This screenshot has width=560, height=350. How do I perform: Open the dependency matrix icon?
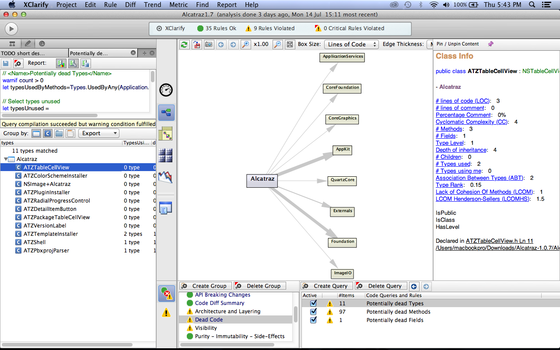[166, 133]
